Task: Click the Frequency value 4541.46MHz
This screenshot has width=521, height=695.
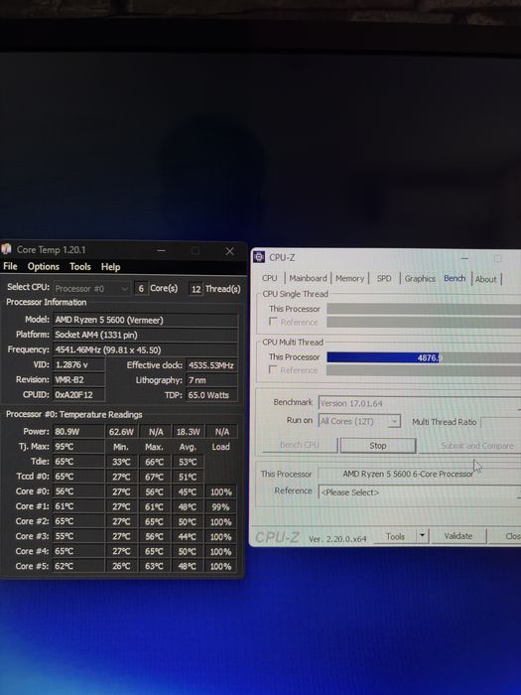Action: [x=145, y=349]
